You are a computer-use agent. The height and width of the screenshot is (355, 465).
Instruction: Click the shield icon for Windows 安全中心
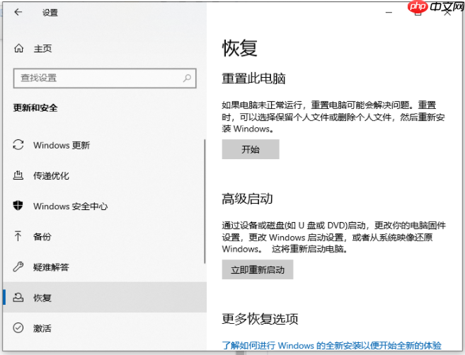coord(18,205)
